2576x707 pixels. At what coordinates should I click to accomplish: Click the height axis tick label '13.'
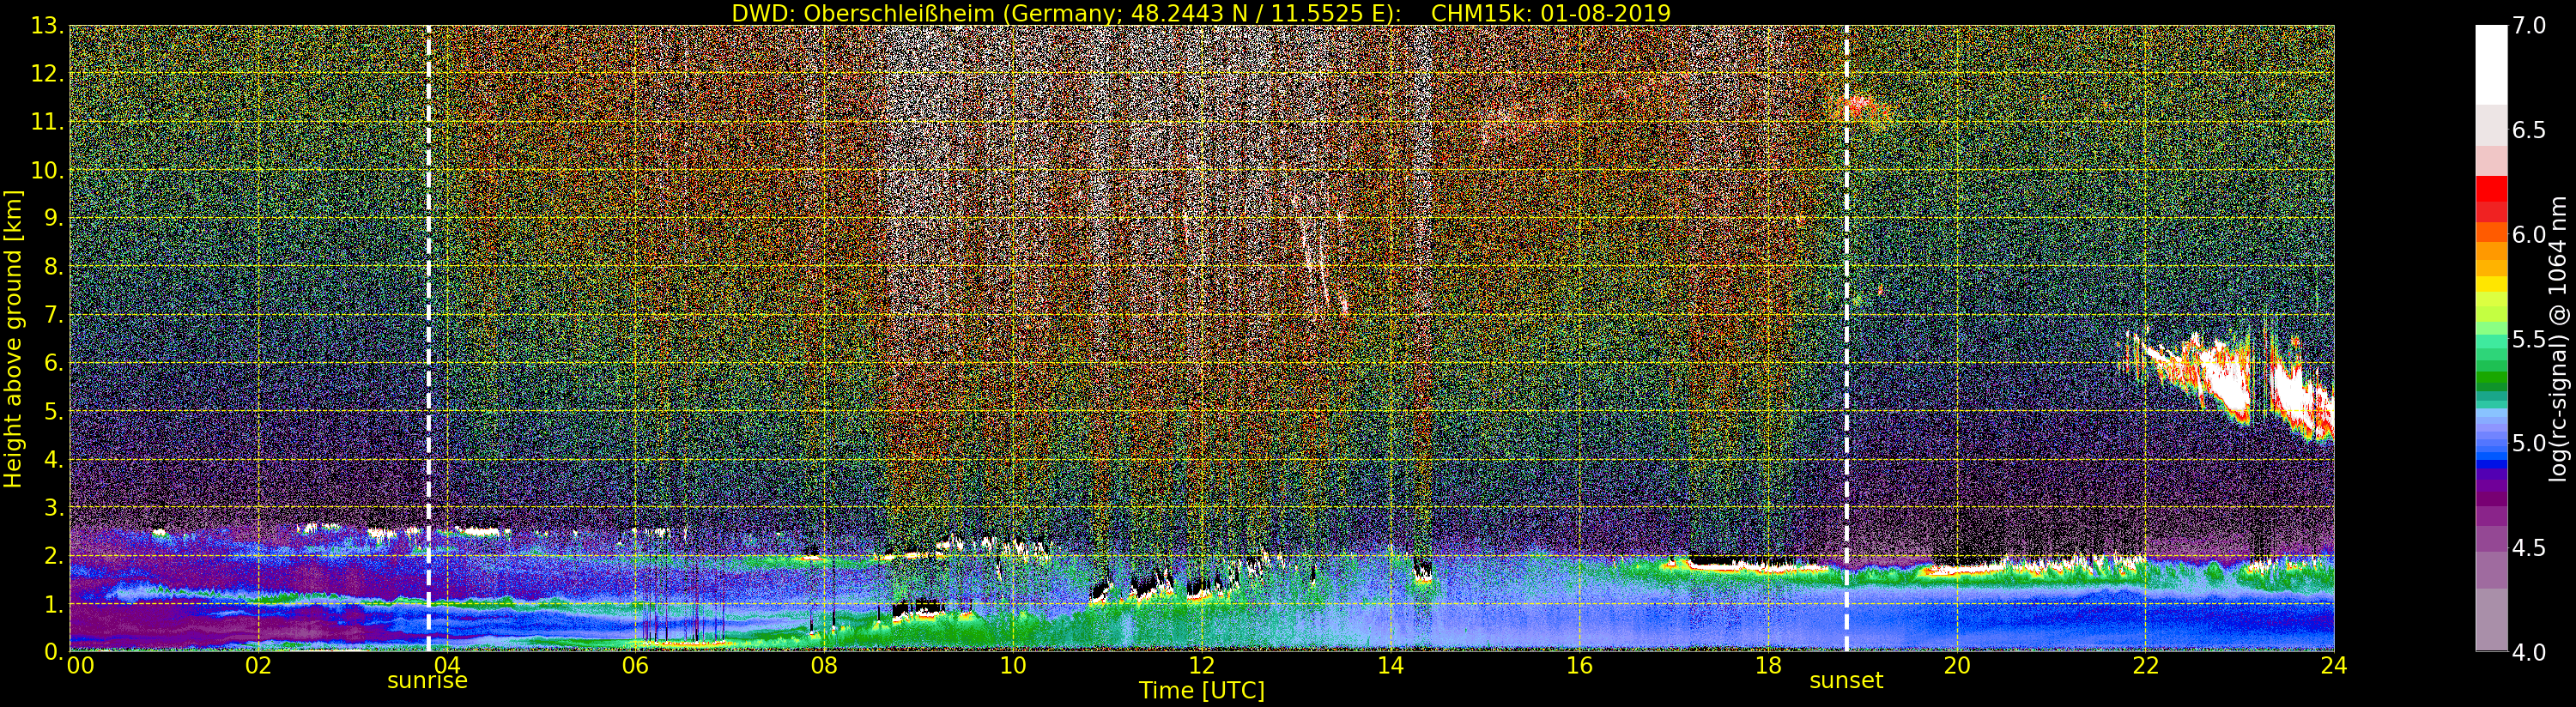48,26
